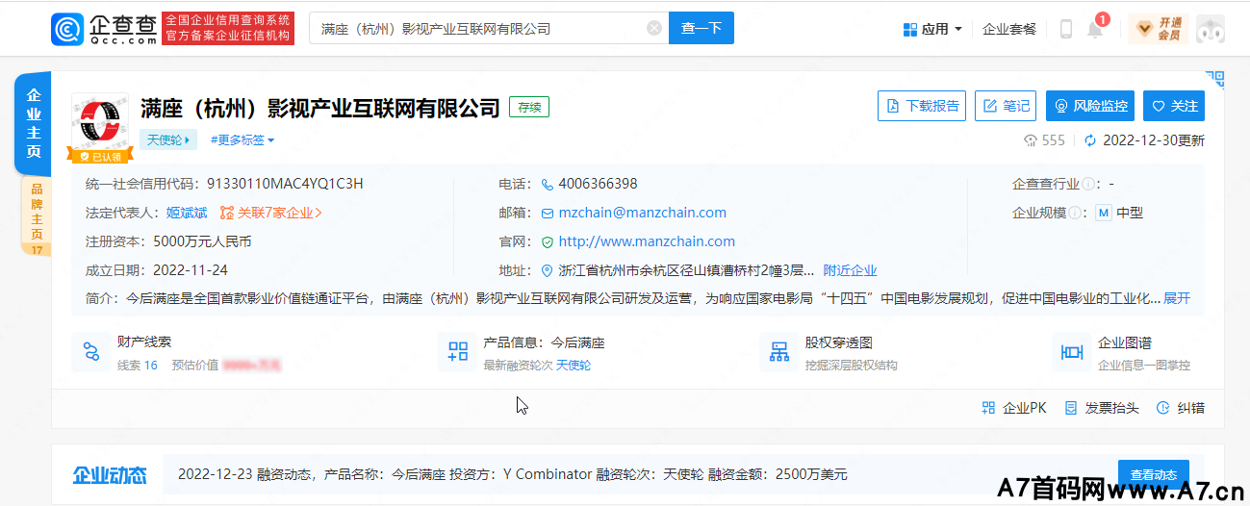Expand the 更多标签 tags dropdown

coord(242,140)
